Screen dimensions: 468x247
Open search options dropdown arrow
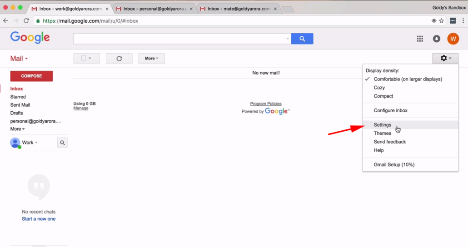point(288,39)
